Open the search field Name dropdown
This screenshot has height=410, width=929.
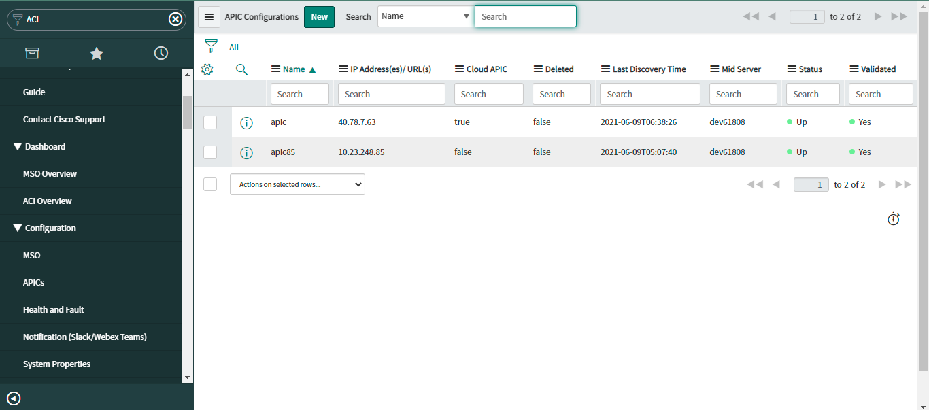tap(425, 16)
